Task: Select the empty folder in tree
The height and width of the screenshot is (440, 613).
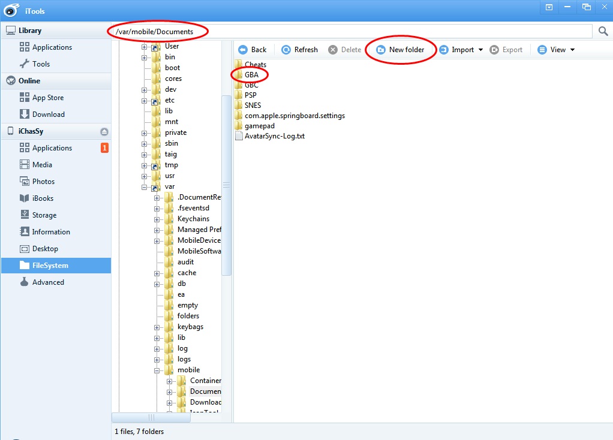Action: pos(188,305)
